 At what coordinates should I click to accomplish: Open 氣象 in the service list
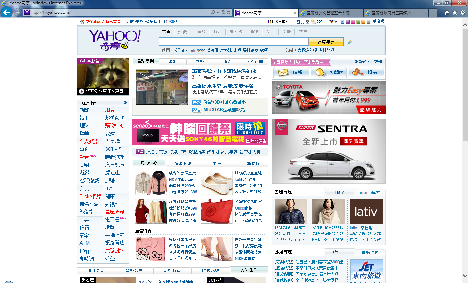tap(84, 235)
